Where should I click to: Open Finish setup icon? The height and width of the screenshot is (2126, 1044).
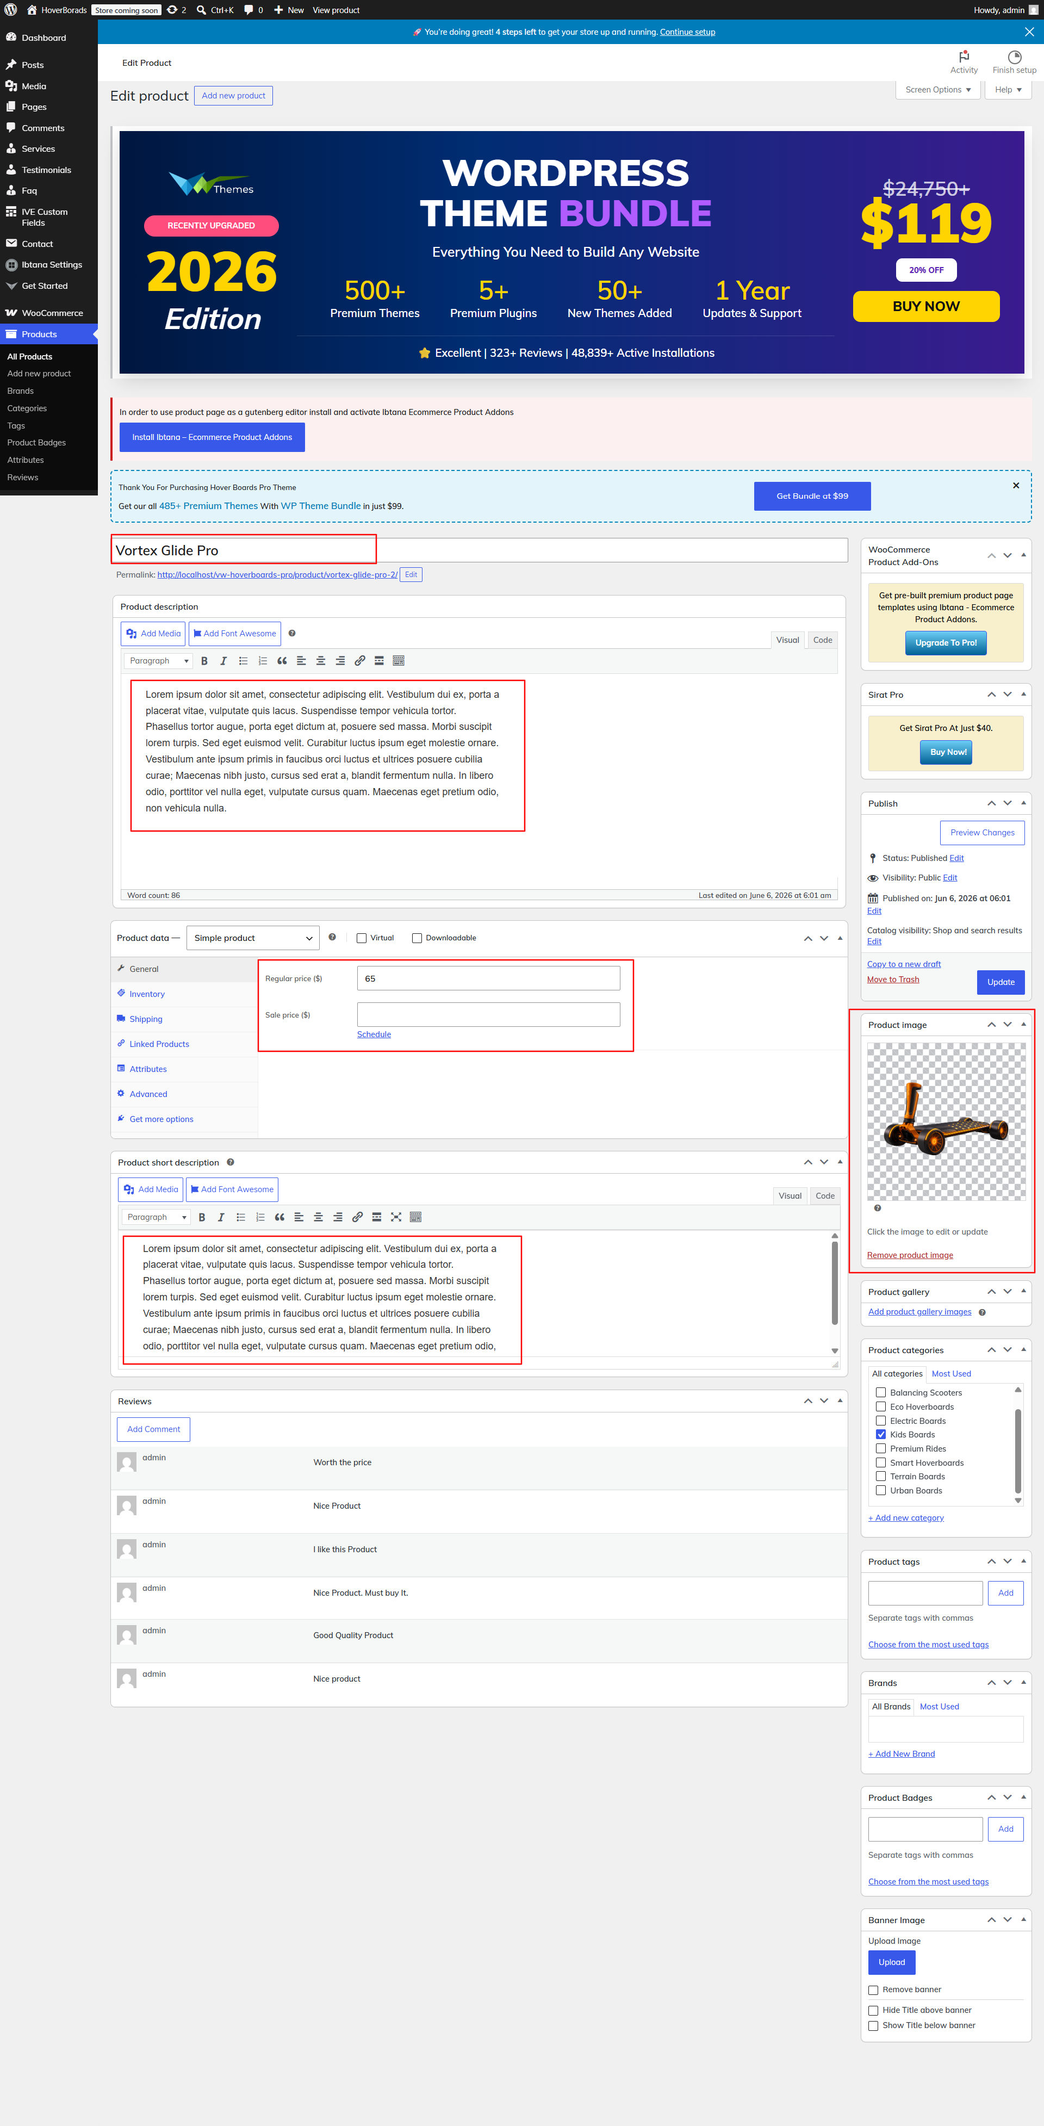1014,62
